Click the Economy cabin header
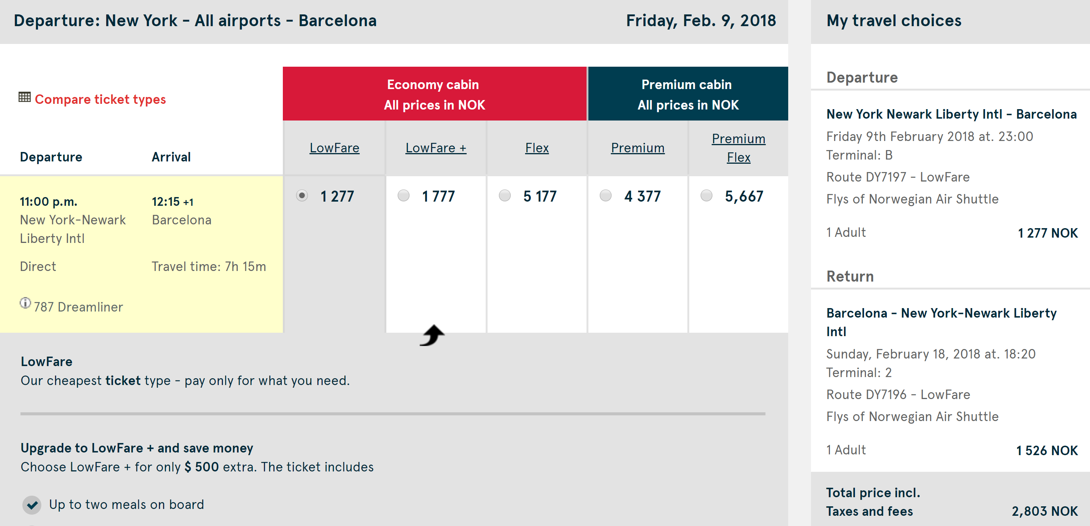Viewport: 1090px width, 526px height. pos(434,94)
